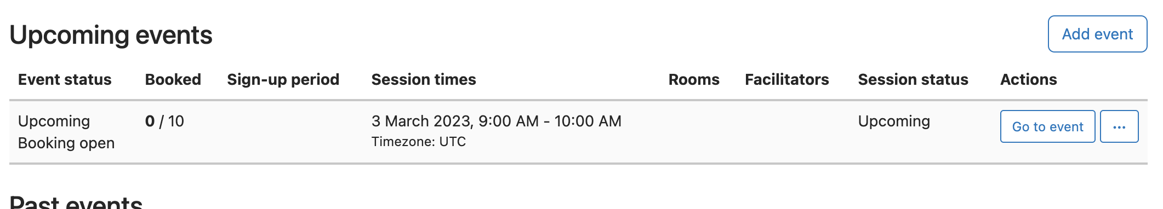The width and height of the screenshot is (1163, 209).
Task: Select the Actions column header
Action: 1029,79
